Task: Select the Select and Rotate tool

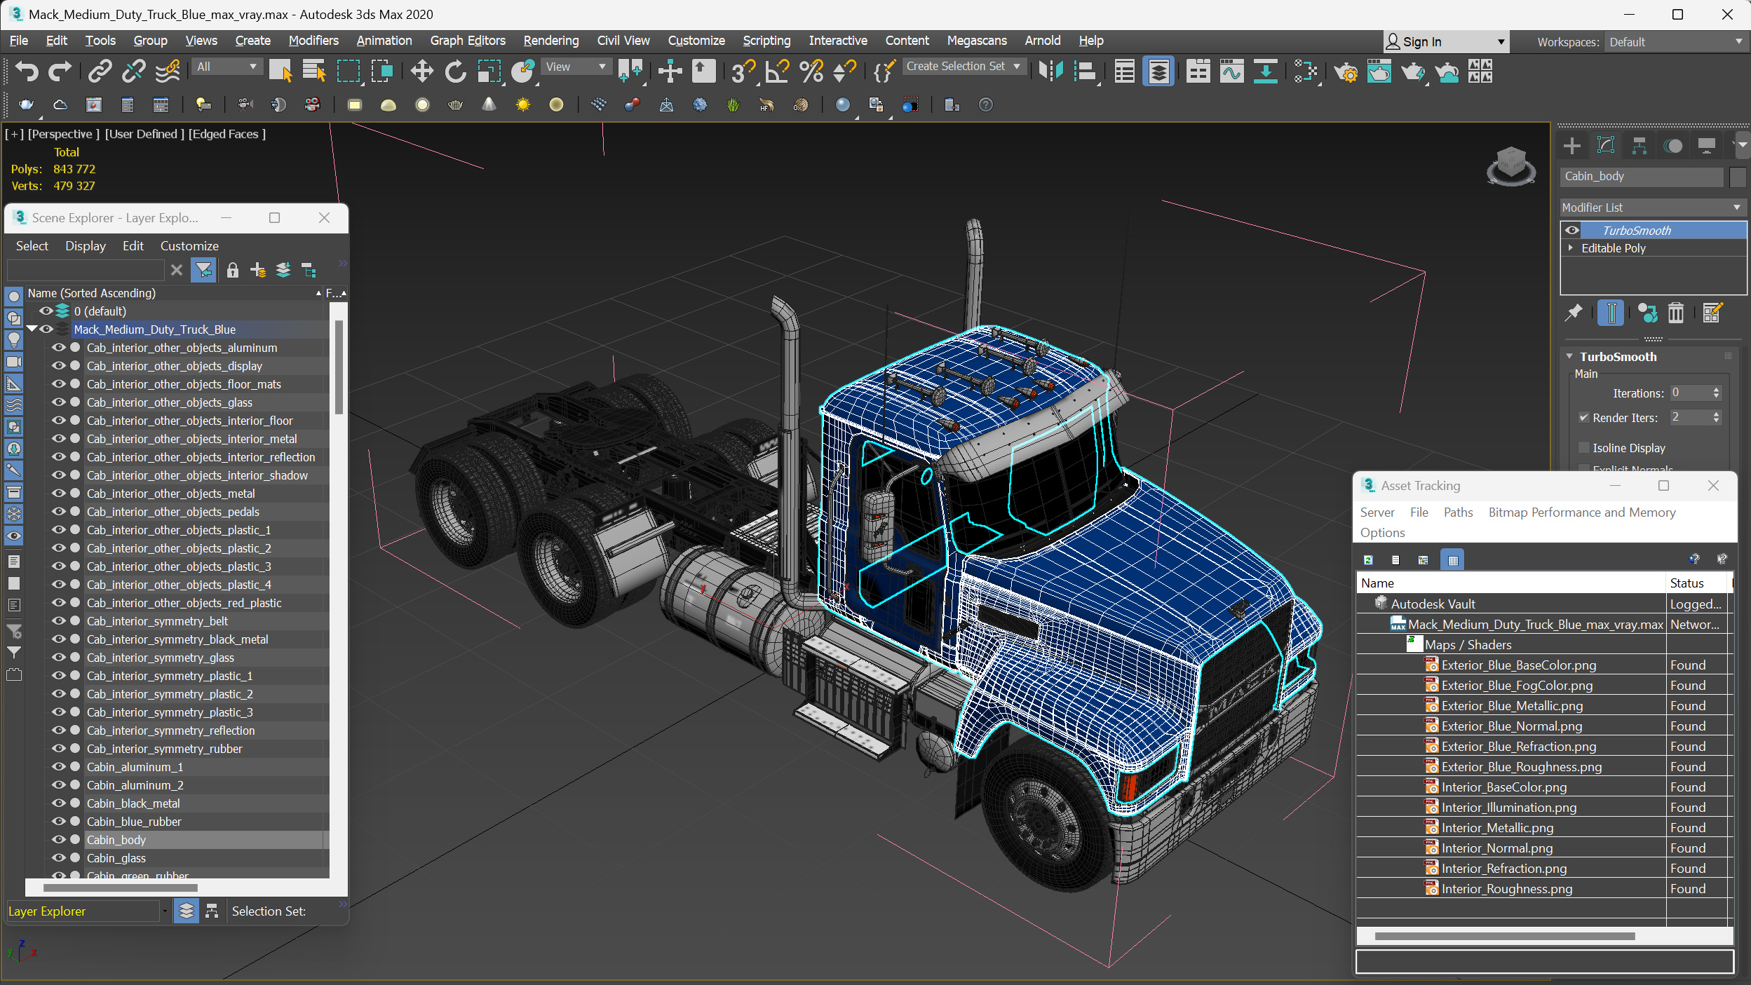Action: [x=455, y=71]
